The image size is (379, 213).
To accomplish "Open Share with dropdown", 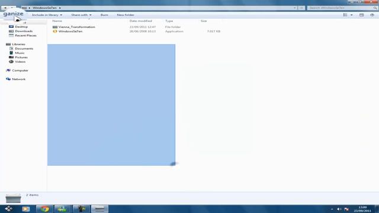I will point(81,15).
